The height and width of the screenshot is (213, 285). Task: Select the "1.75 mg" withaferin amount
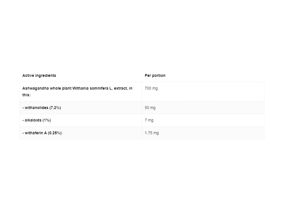(152, 133)
